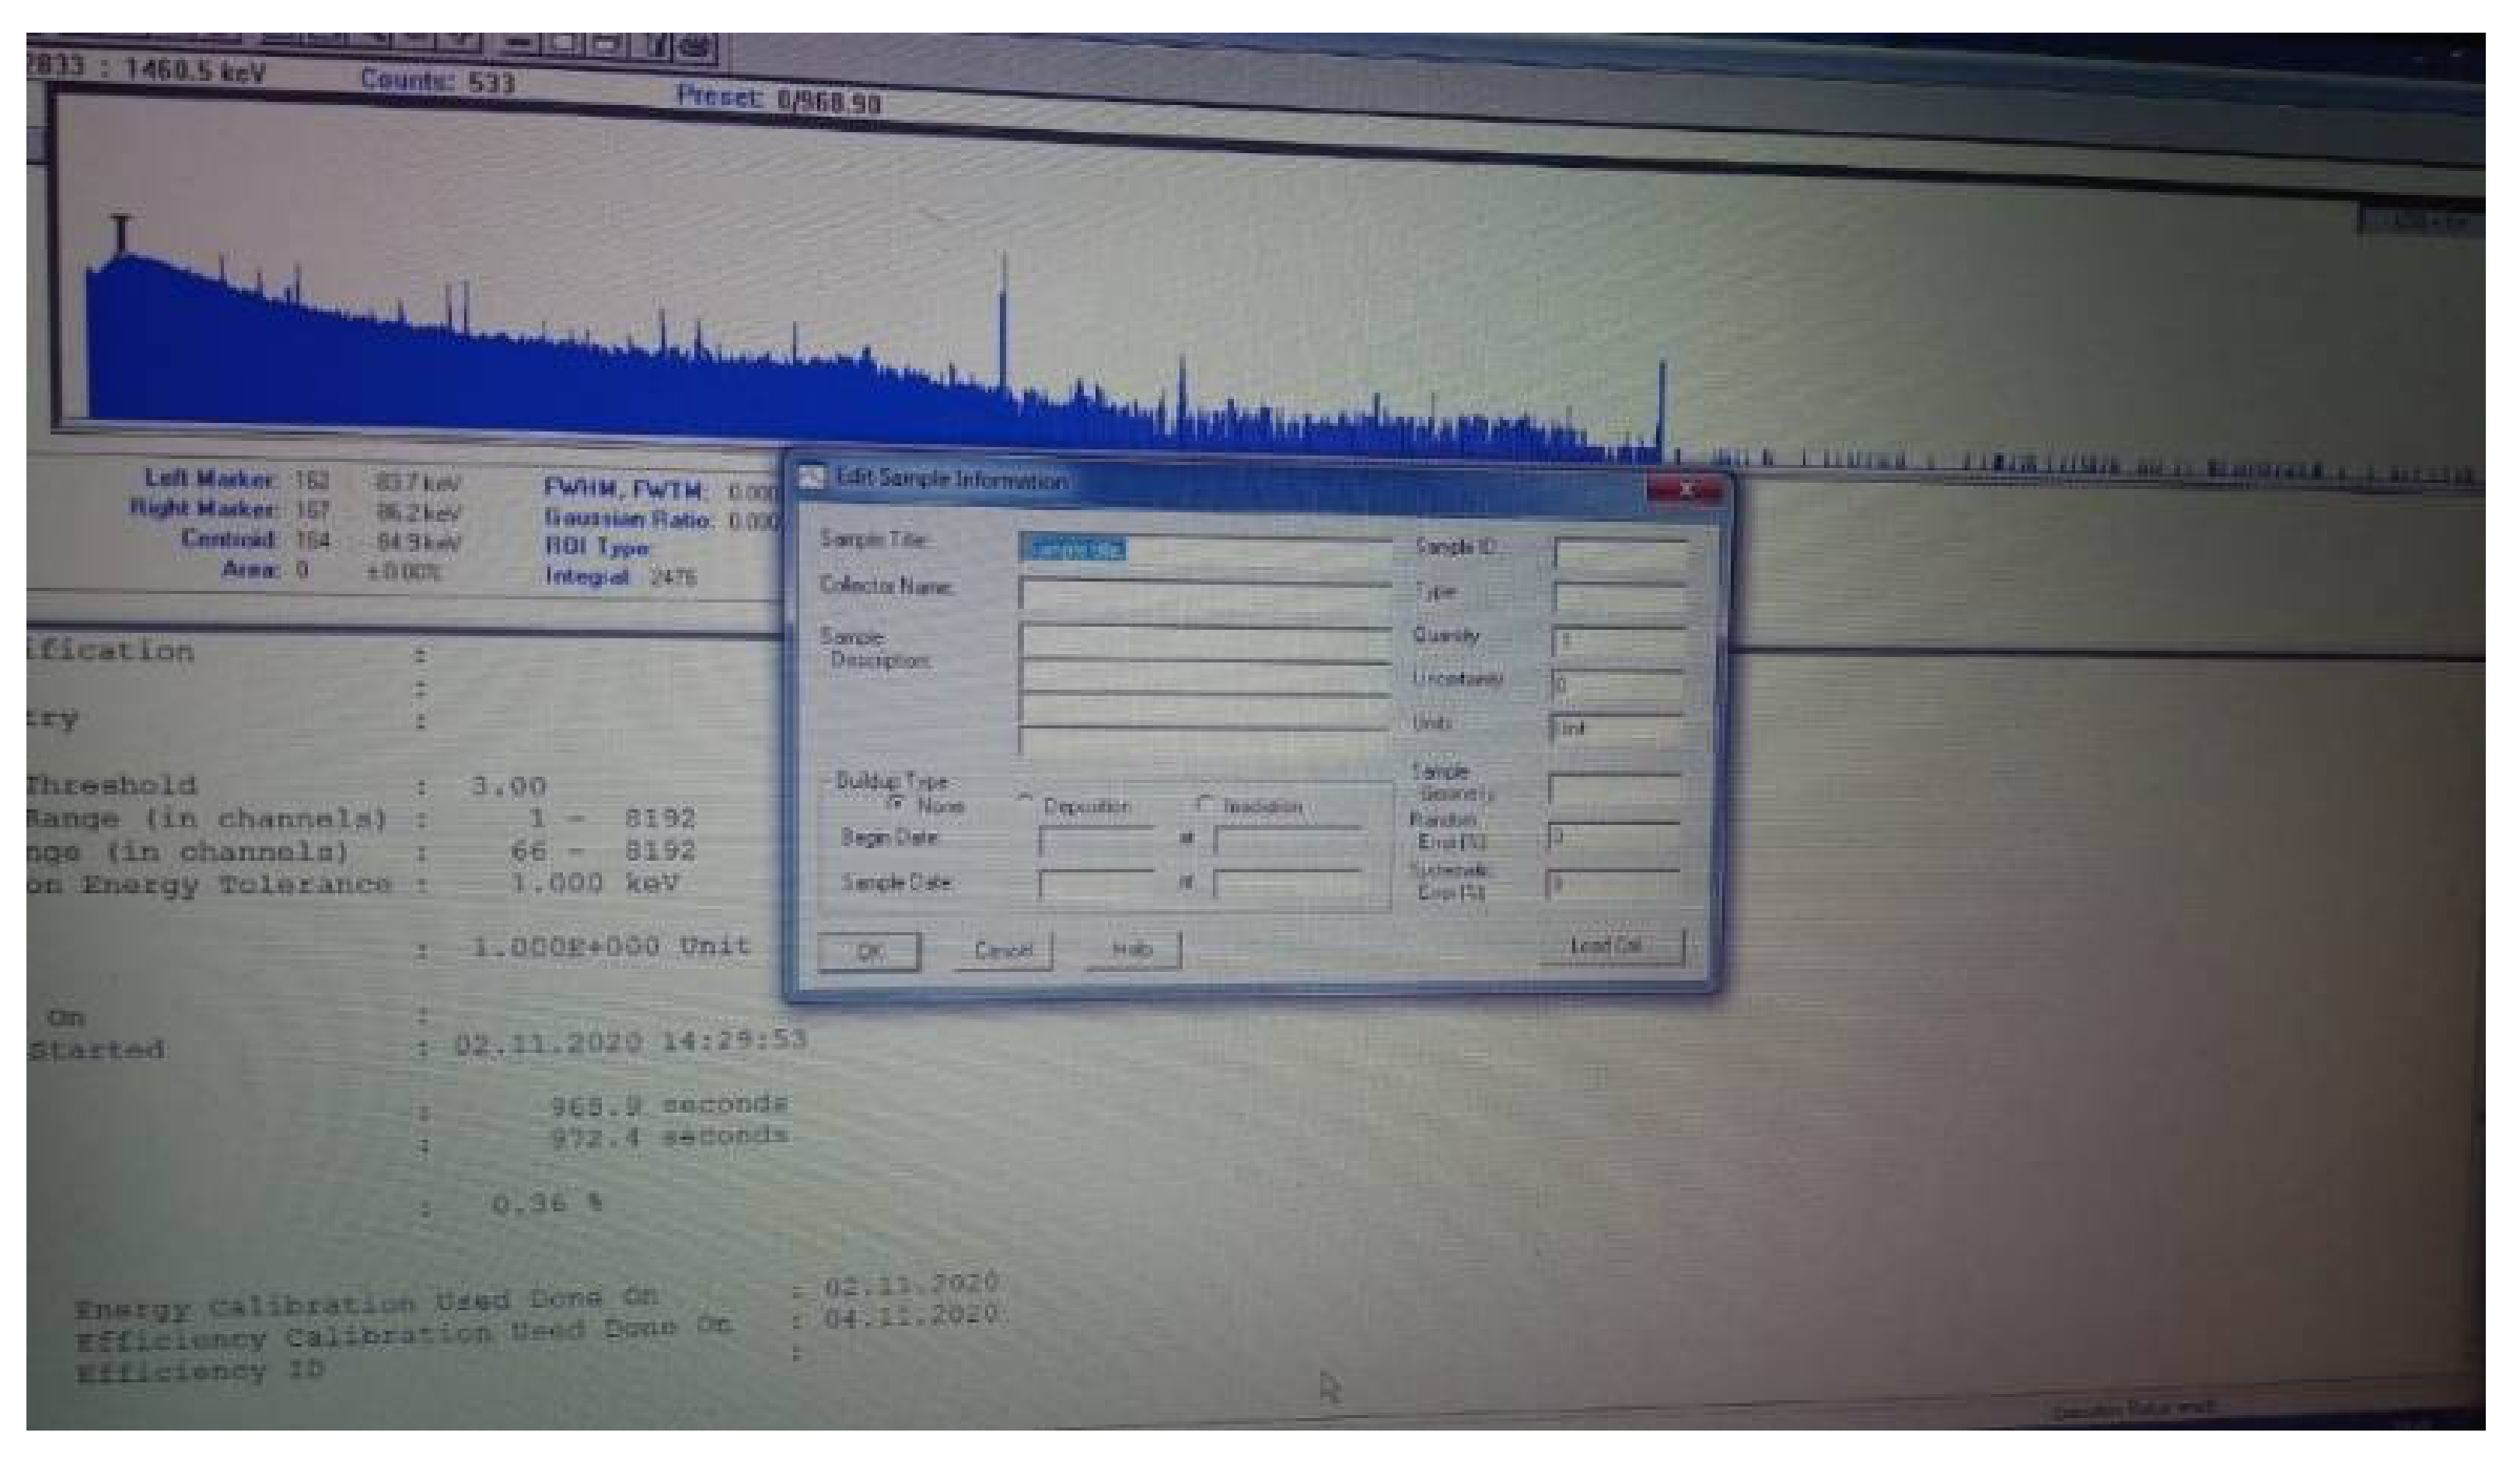Select the None buildup type radio button
2520x1464 pixels.
(x=899, y=803)
